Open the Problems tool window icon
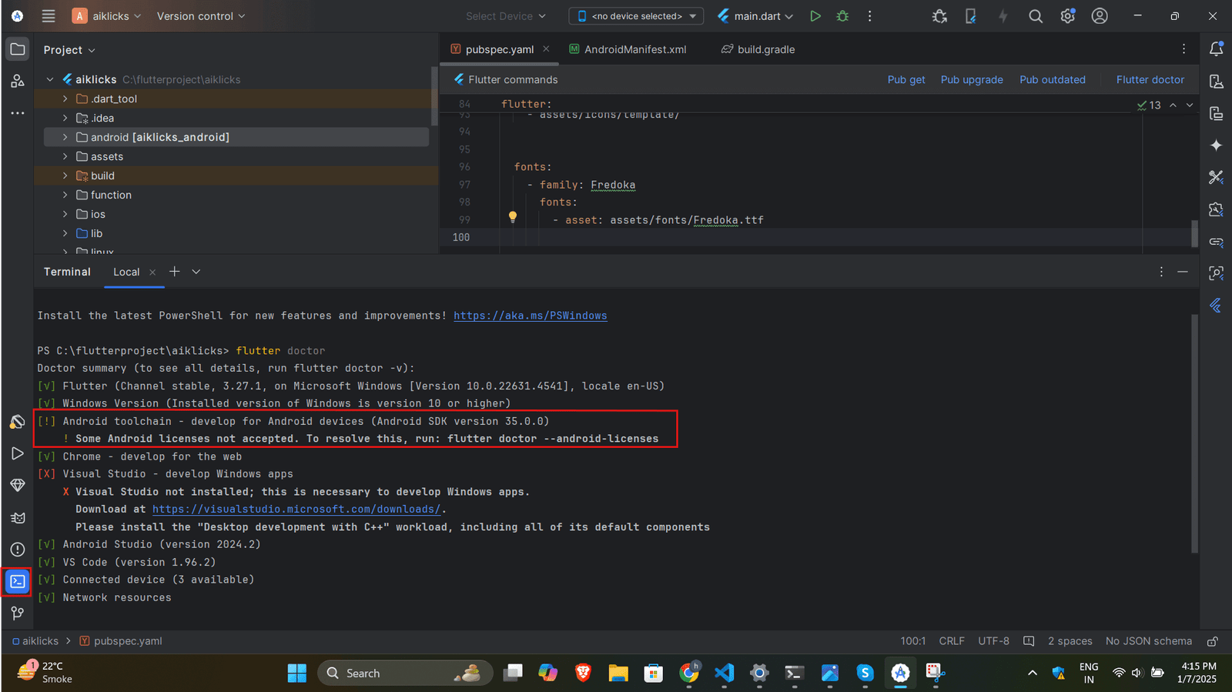The width and height of the screenshot is (1232, 692). (x=17, y=550)
